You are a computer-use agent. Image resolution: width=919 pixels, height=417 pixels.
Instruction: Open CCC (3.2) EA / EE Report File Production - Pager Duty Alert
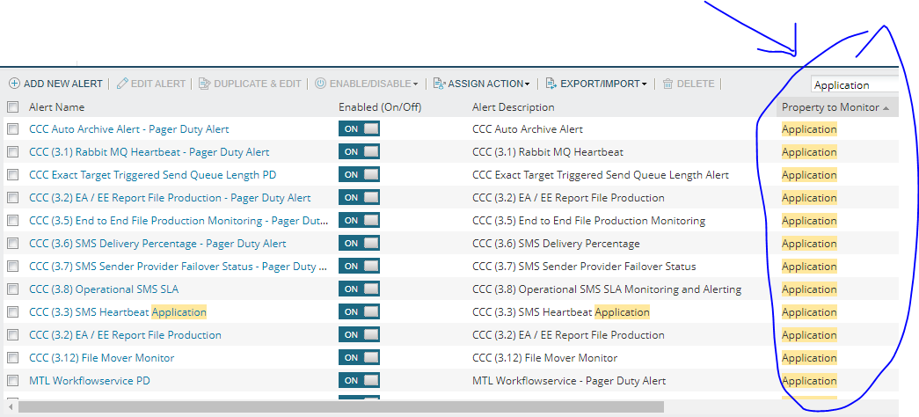tap(170, 198)
